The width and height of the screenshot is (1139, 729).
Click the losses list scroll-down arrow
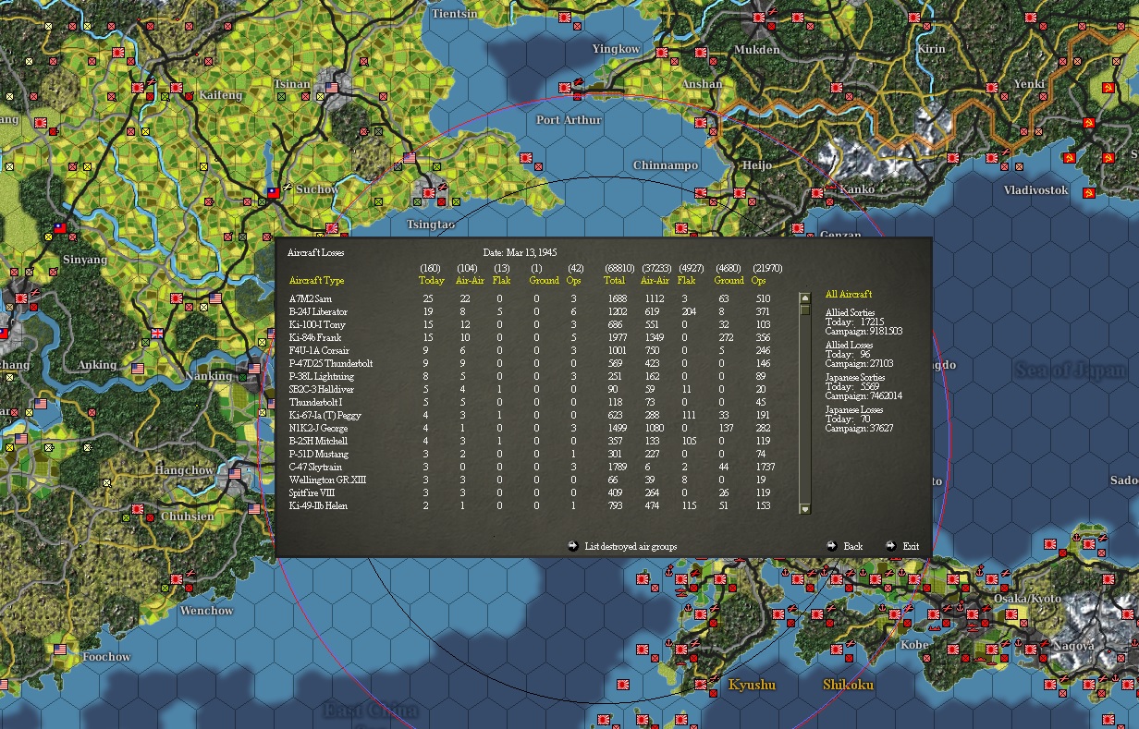click(804, 508)
